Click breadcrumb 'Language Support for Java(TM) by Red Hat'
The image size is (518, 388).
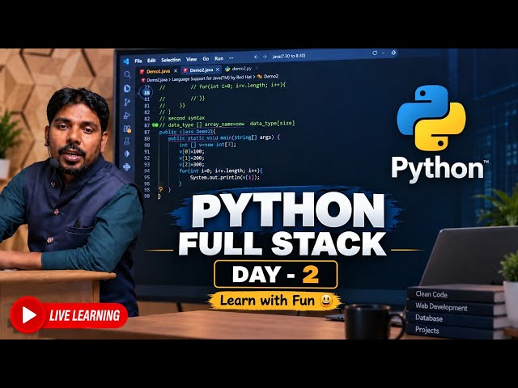(x=211, y=78)
